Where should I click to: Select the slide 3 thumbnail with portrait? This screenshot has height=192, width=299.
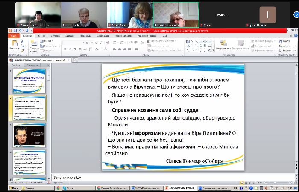[x=29, y=134]
